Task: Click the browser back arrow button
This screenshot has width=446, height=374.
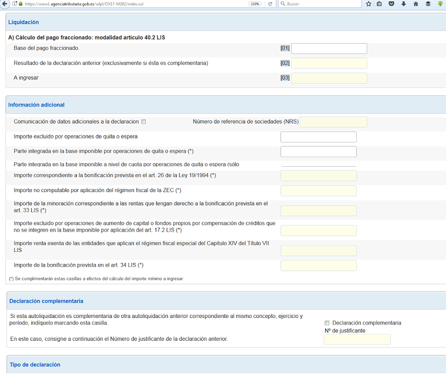Action: (4, 3)
